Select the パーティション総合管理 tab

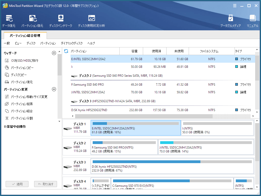point(25,35)
